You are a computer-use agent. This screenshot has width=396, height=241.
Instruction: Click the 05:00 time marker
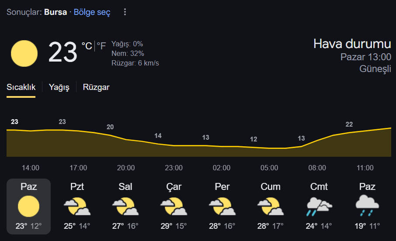[x=269, y=168]
